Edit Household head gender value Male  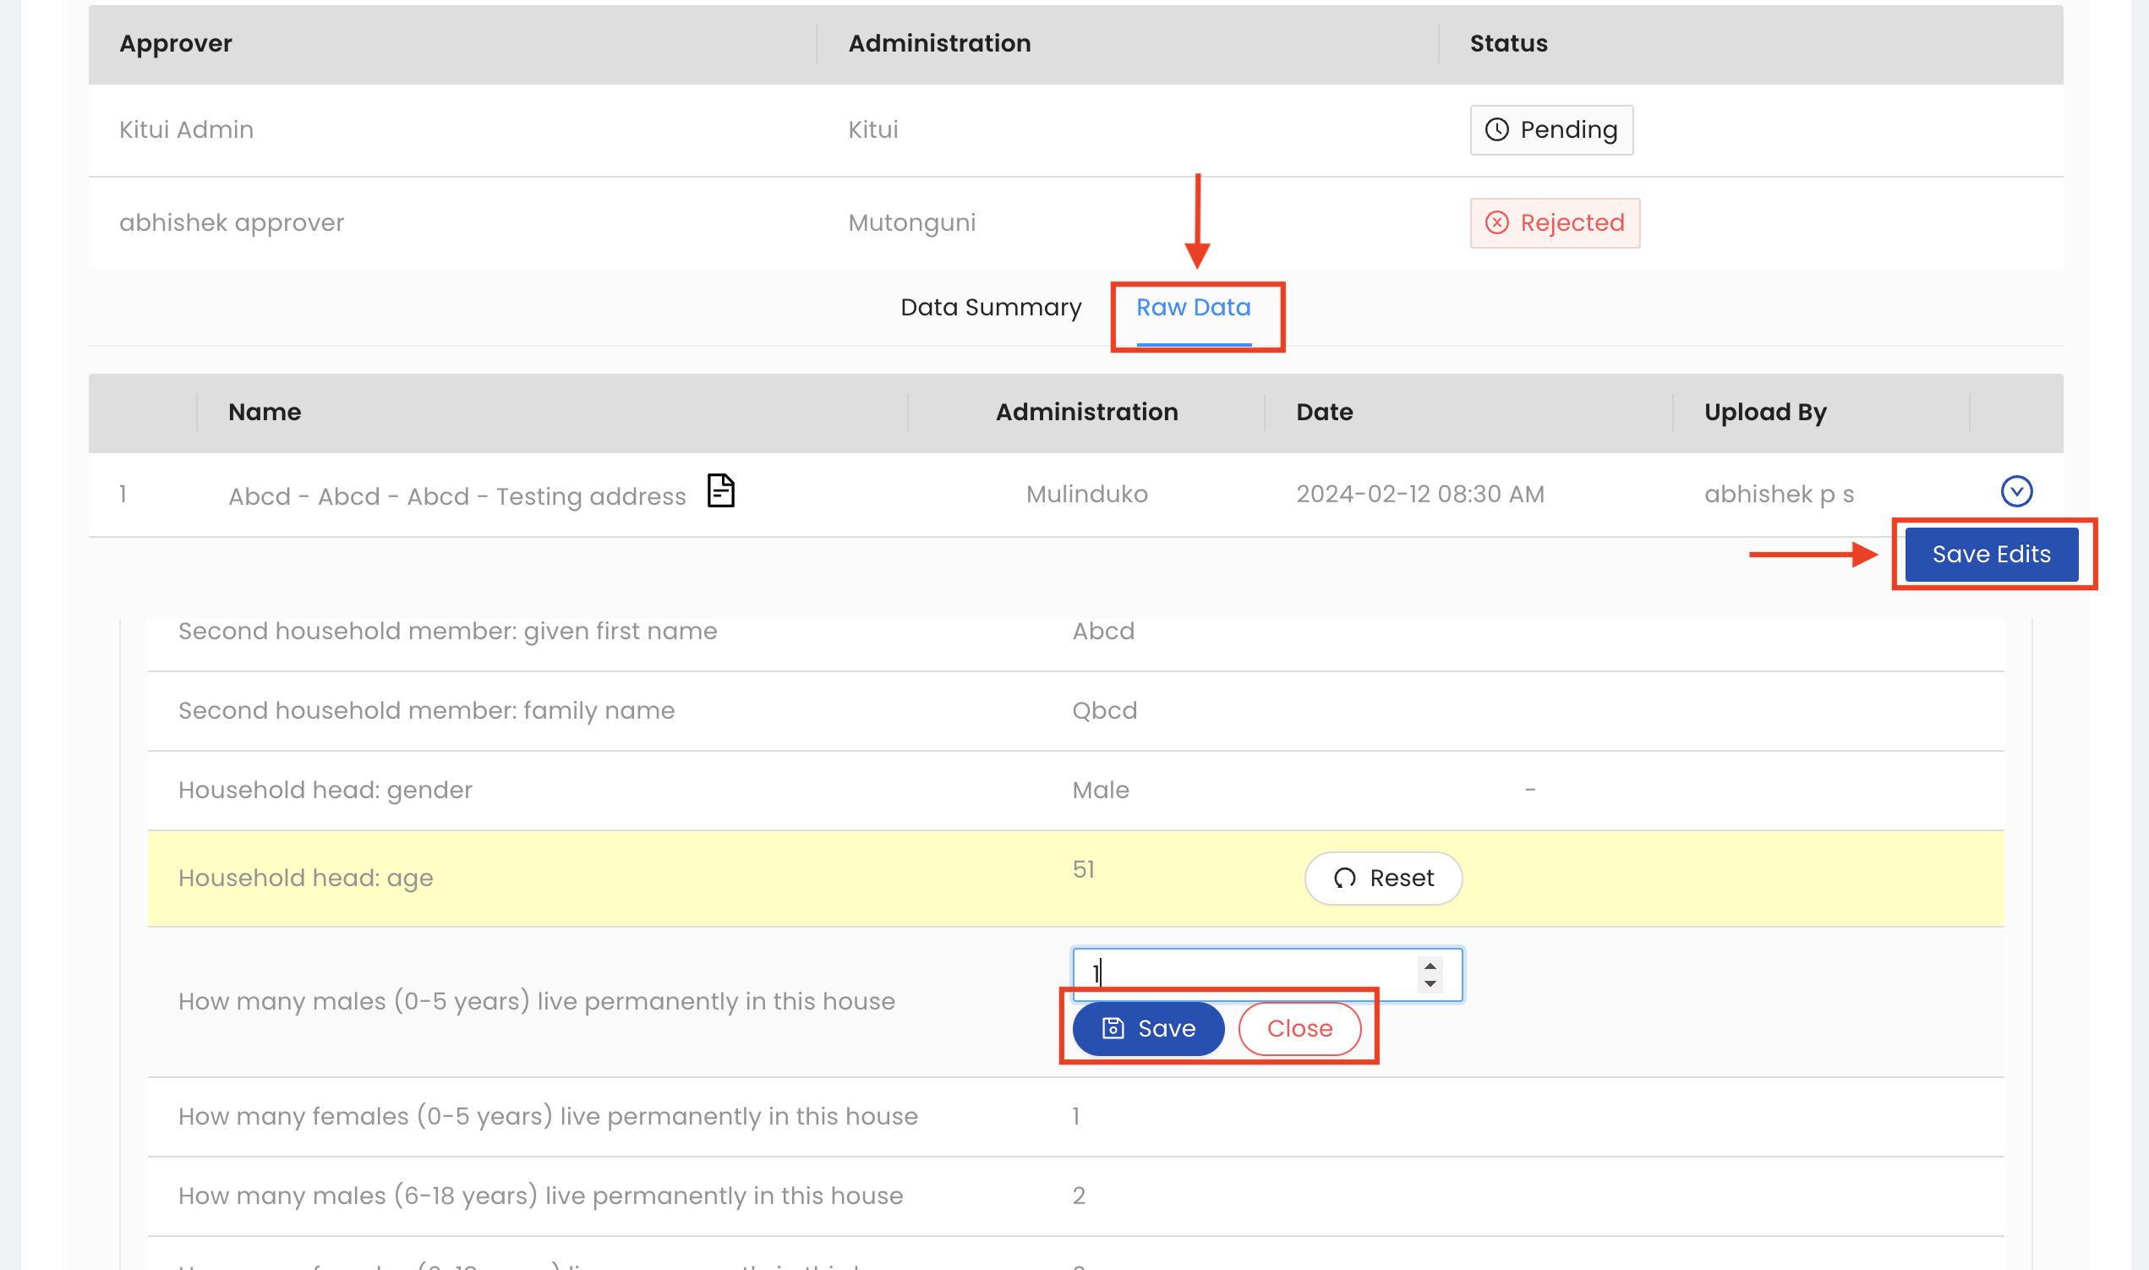point(1100,790)
